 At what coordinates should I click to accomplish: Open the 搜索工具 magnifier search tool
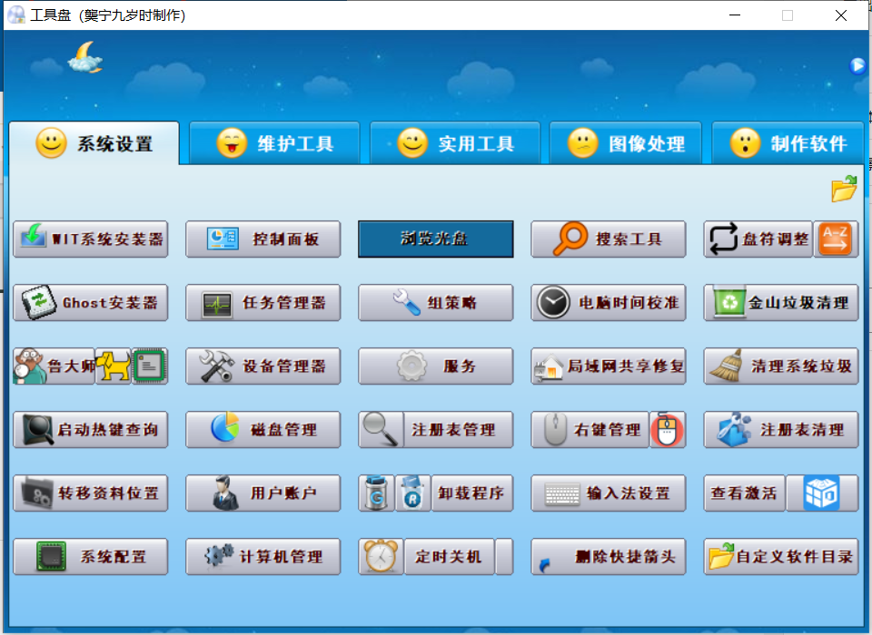click(608, 239)
